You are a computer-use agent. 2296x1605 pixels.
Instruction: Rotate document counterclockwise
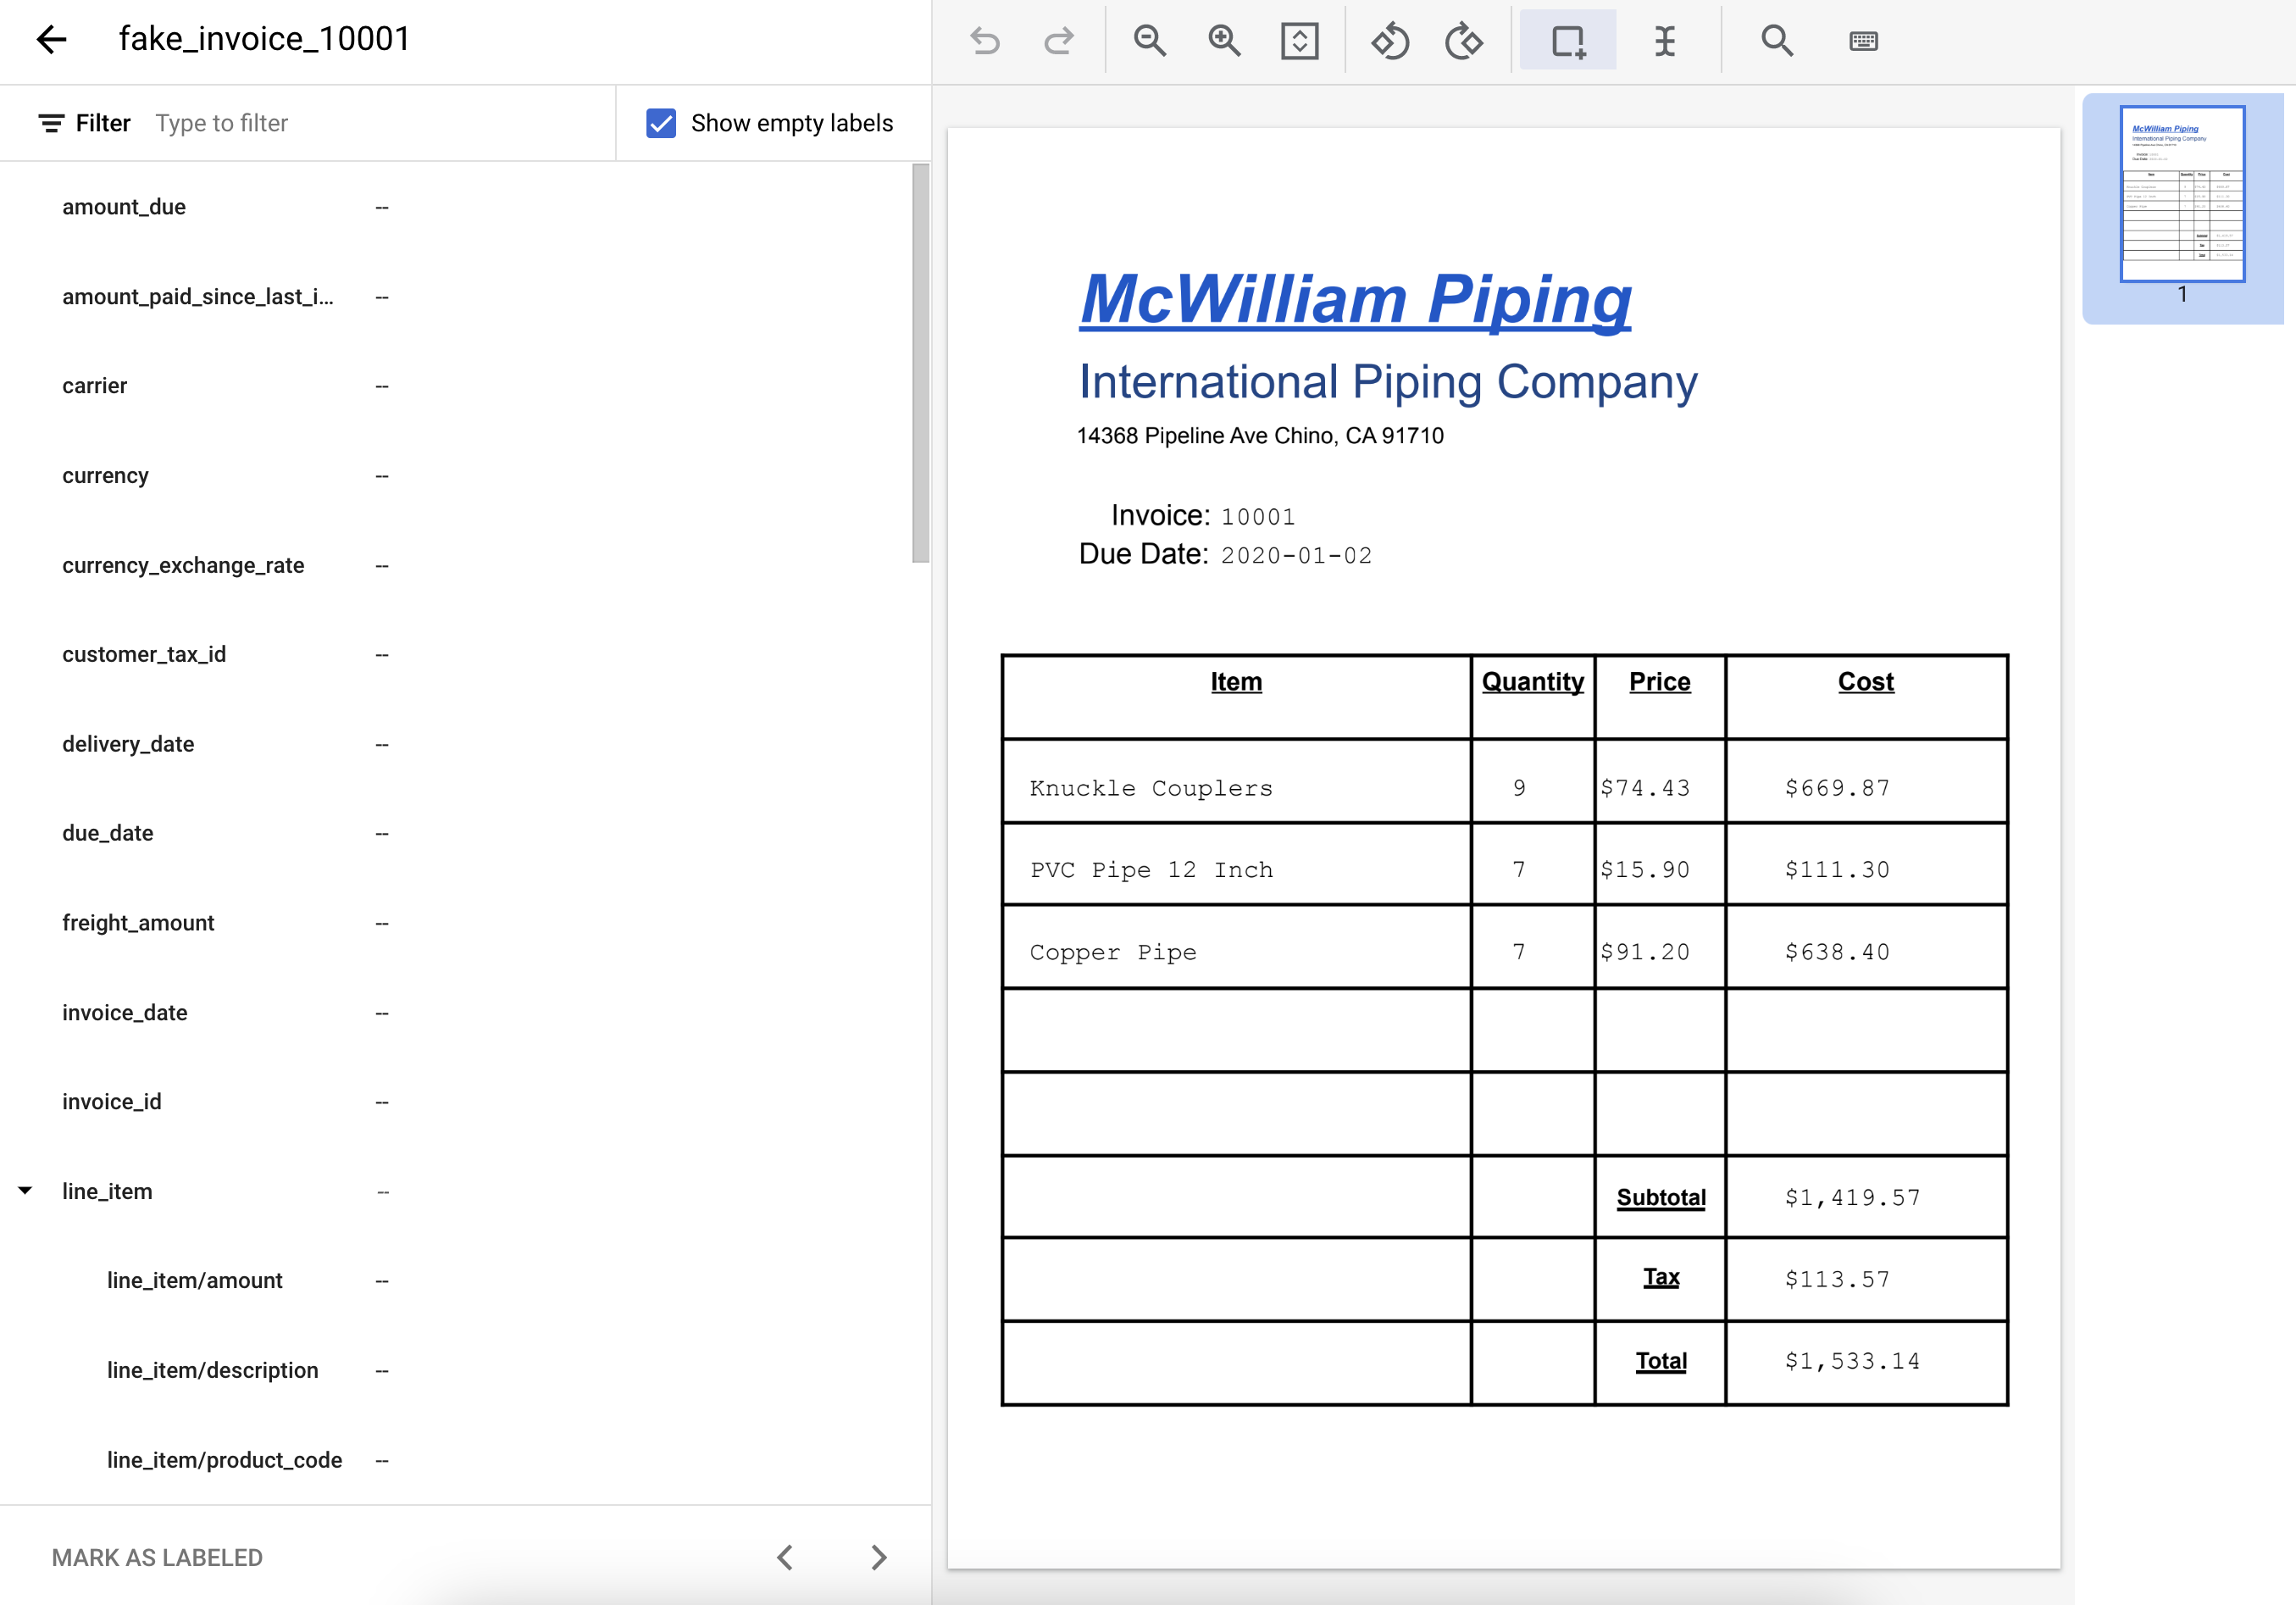1390,41
